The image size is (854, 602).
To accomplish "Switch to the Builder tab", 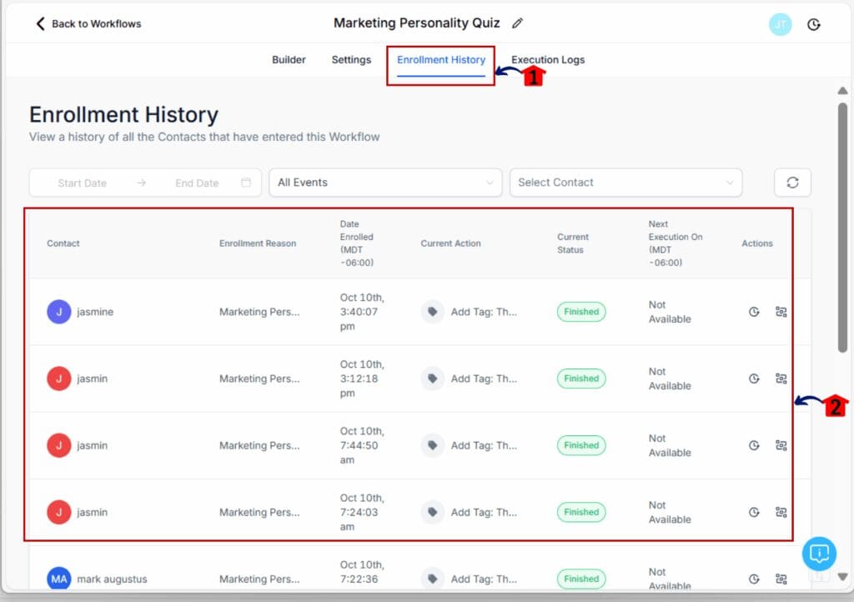I will (x=289, y=59).
